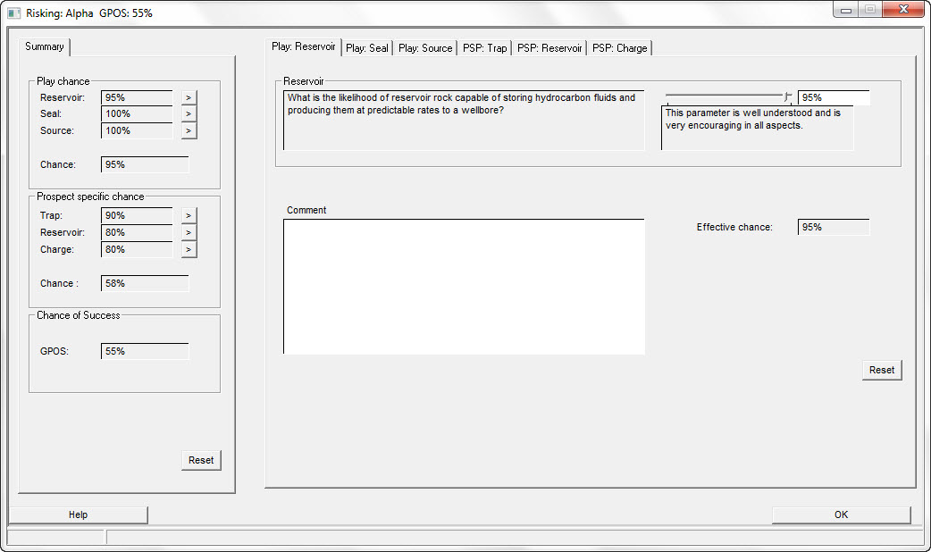Open the Play: Source tab
This screenshot has width=931, height=552.
425,48
